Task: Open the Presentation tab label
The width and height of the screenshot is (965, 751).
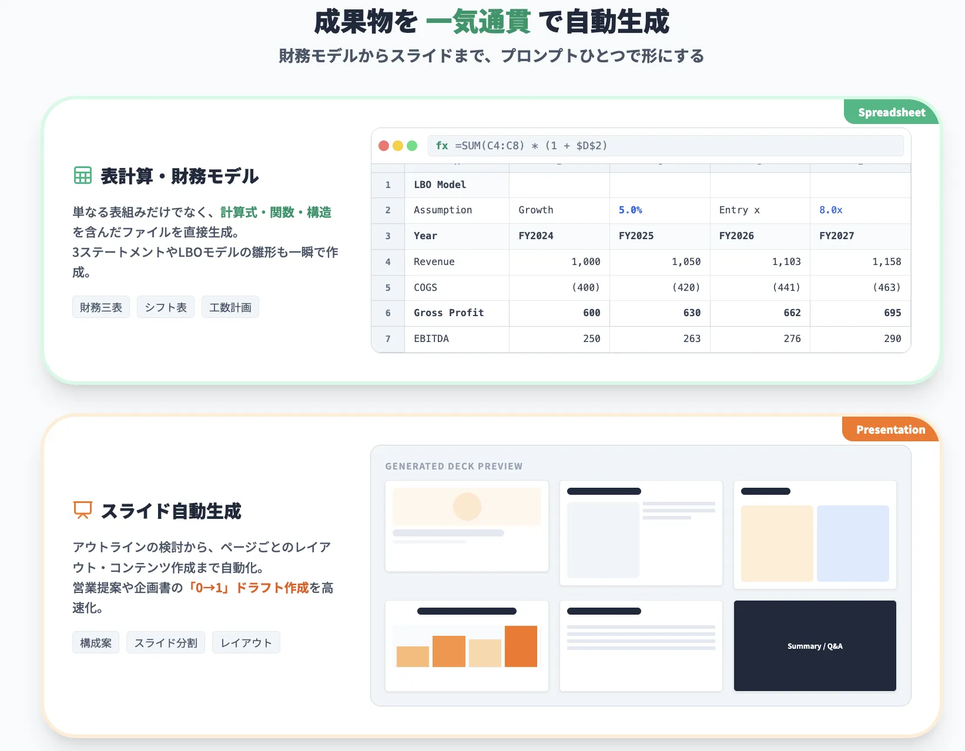Action: pyautogui.click(x=890, y=430)
